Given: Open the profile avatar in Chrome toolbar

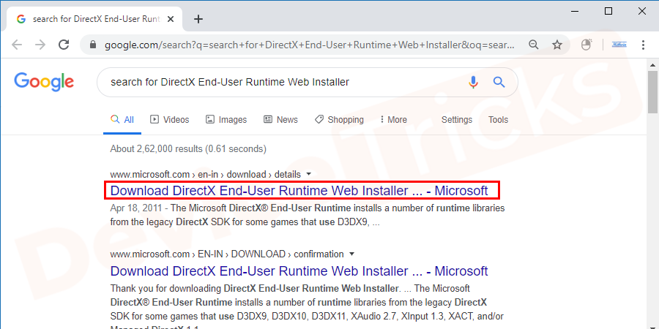Looking at the screenshot, I should coord(619,45).
